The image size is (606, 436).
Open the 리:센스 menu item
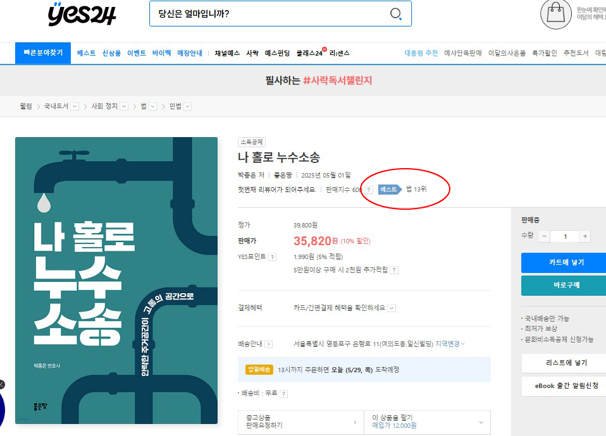(339, 53)
